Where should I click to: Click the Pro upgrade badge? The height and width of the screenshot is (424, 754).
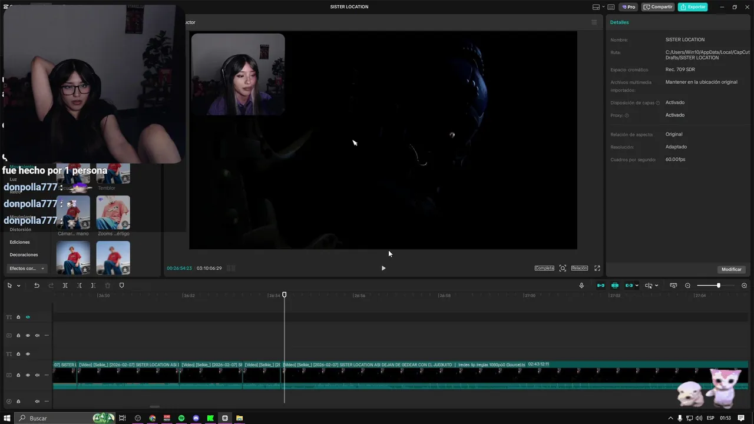coord(628,7)
